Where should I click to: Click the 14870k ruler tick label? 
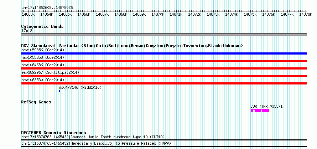tap(158, 14)
